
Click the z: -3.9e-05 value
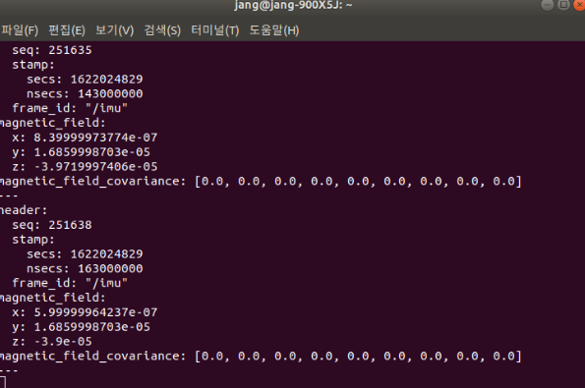pos(63,342)
